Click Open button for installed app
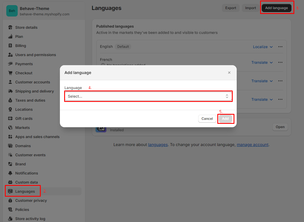The height and width of the screenshot is (222, 304). tap(280, 127)
